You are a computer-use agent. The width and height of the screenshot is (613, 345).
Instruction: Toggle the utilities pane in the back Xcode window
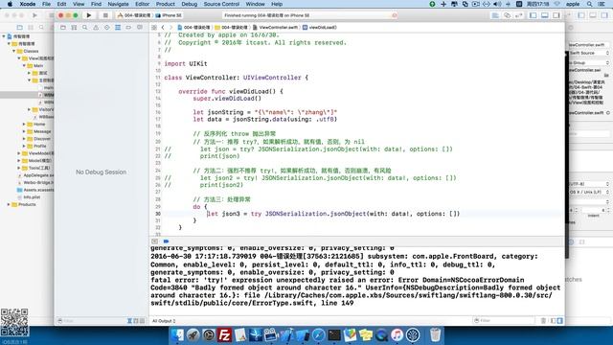pos(604,15)
